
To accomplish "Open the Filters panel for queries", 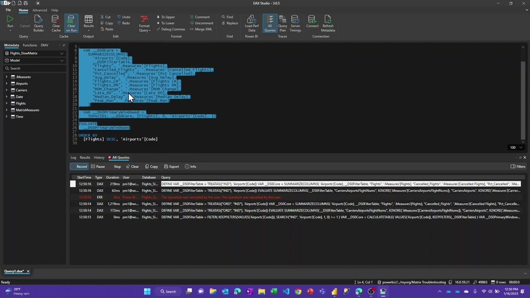I will point(518,167).
